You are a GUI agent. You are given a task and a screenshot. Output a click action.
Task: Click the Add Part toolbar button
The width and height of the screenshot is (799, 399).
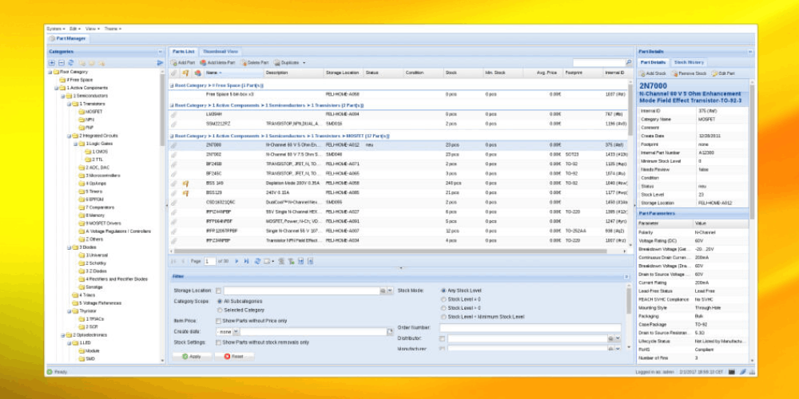pyautogui.click(x=183, y=62)
